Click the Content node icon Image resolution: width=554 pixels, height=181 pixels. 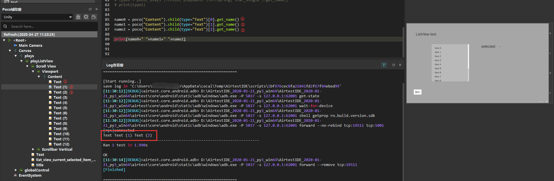tap(44, 77)
